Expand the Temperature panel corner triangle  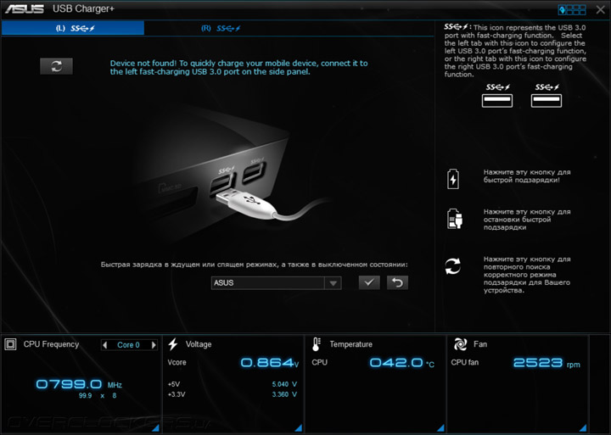click(441, 428)
